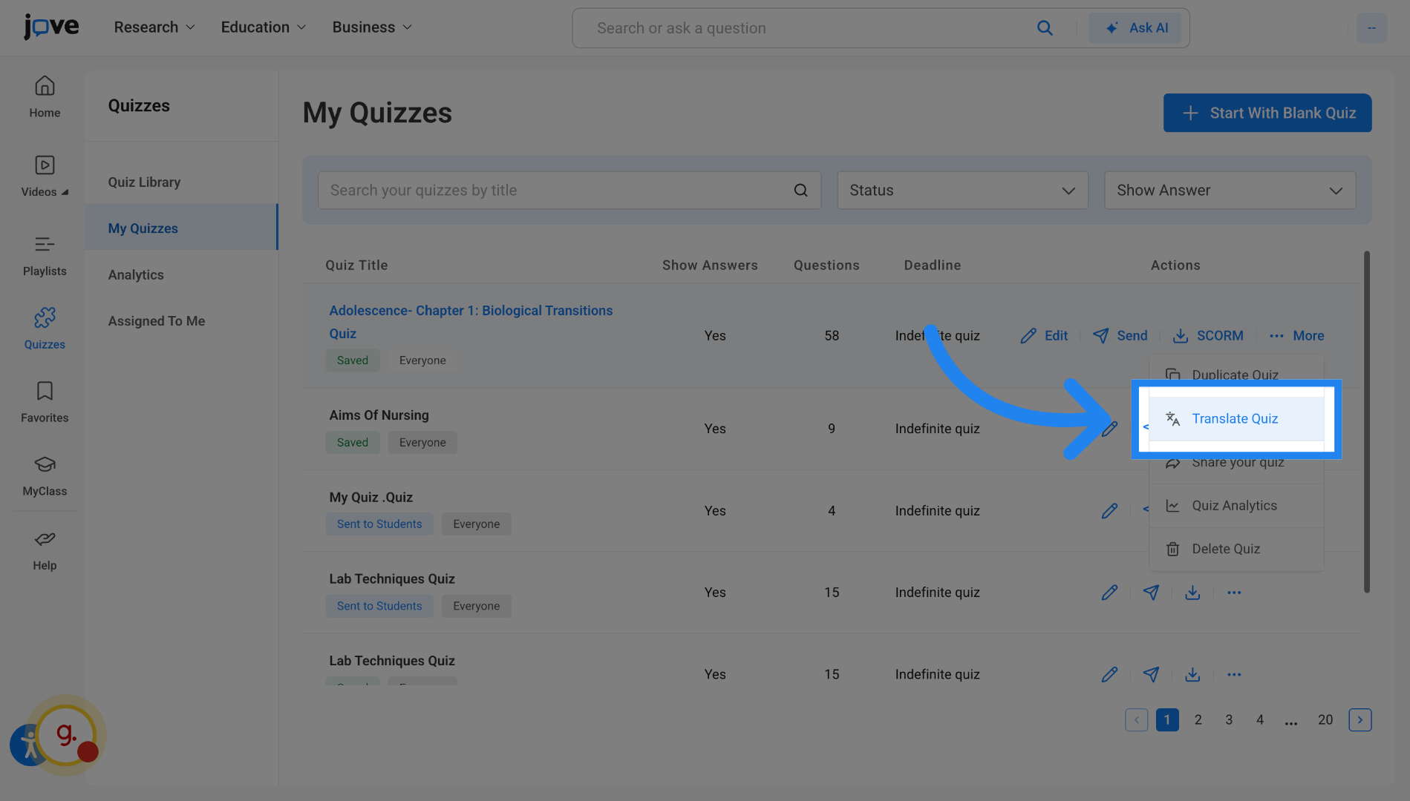Select Translate Quiz from the More menu
The height and width of the screenshot is (801, 1410).
pos(1235,419)
